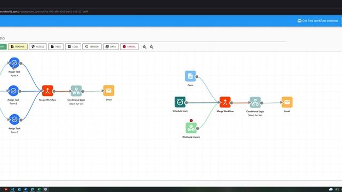The width and height of the screenshot is (342, 192).
Task: Click the 'Form A' label text
Action: (14, 76)
